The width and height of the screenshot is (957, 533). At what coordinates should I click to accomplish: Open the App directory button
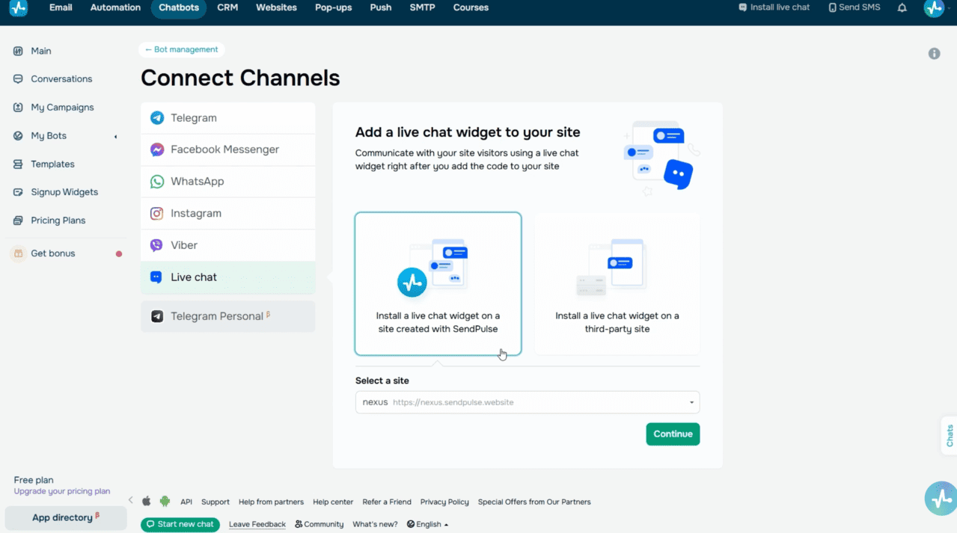[66, 517]
